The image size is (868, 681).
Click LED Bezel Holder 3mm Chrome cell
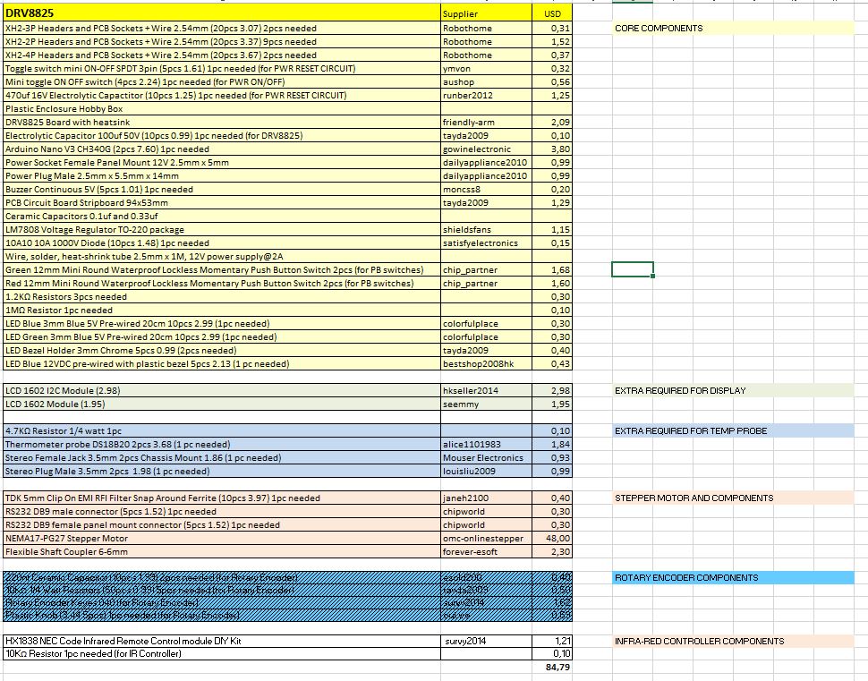pos(222,351)
